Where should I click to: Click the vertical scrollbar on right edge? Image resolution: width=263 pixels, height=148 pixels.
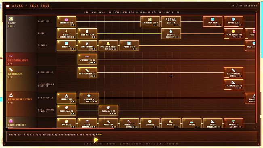tap(256, 68)
